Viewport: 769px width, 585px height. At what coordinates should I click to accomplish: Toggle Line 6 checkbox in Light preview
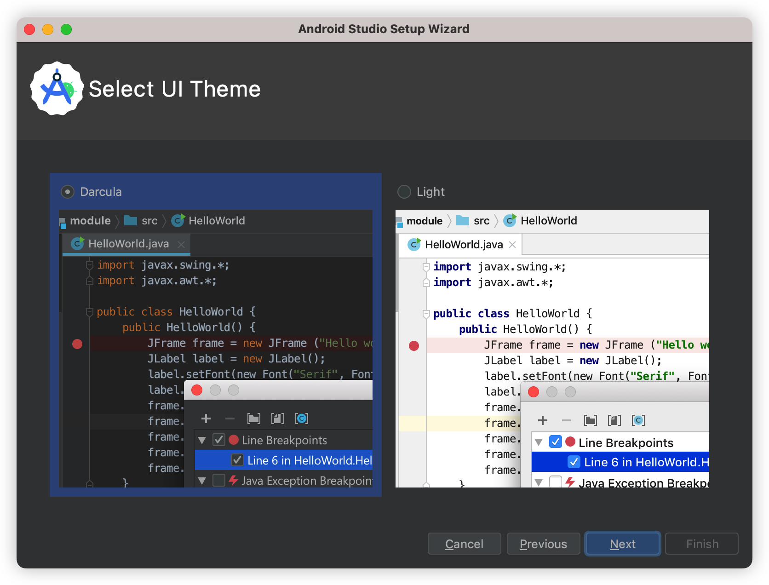tap(574, 462)
